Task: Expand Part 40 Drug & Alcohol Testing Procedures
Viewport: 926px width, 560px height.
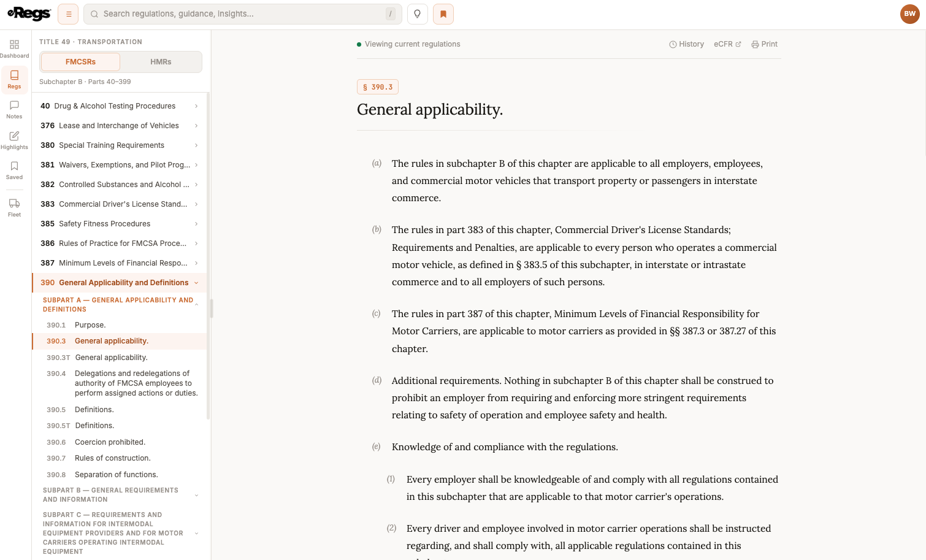Action: (x=119, y=106)
